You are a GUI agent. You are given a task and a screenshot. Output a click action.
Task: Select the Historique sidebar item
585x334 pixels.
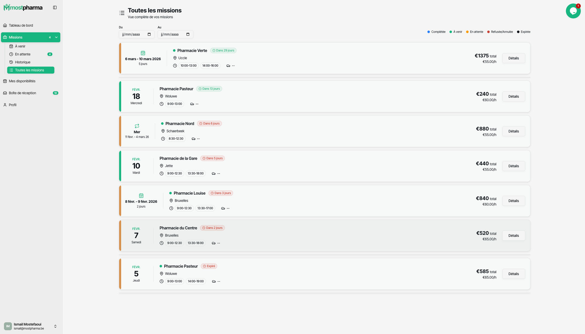(x=23, y=62)
